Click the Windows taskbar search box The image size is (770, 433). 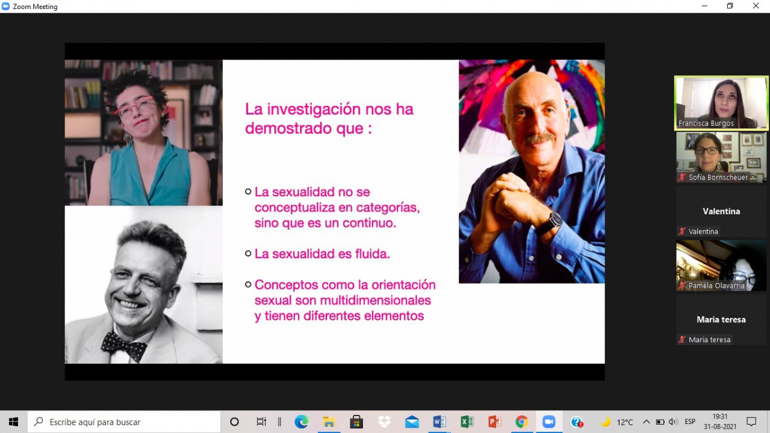(x=124, y=422)
